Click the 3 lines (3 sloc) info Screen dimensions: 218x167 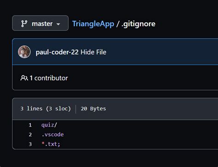46,109
